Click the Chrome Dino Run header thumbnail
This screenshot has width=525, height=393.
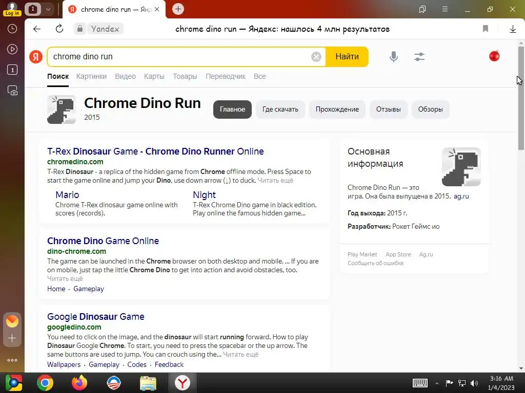click(x=62, y=110)
